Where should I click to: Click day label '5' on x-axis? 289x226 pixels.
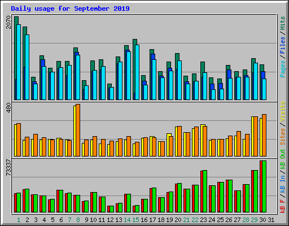pyautogui.click(x=52, y=220)
